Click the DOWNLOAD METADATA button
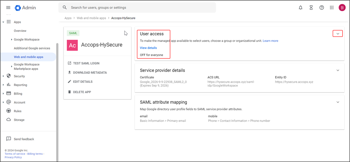The height and width of the screenshot is (162, 350). click(x=90, y=72)
